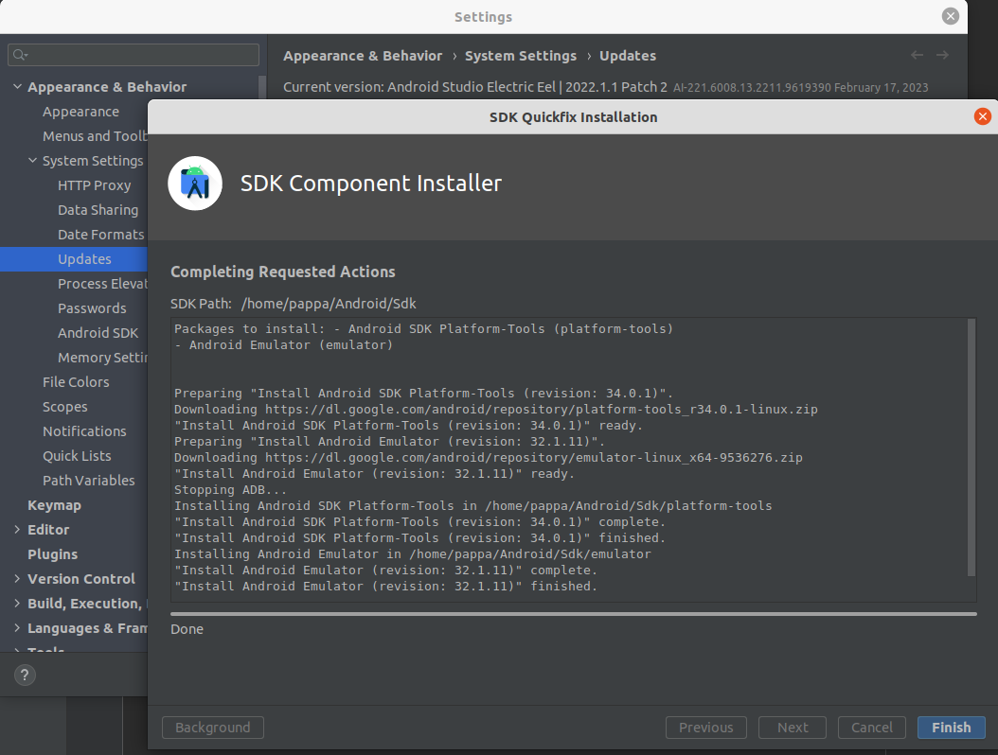
Task: Open Quick Lists settings
Action: 77,456
